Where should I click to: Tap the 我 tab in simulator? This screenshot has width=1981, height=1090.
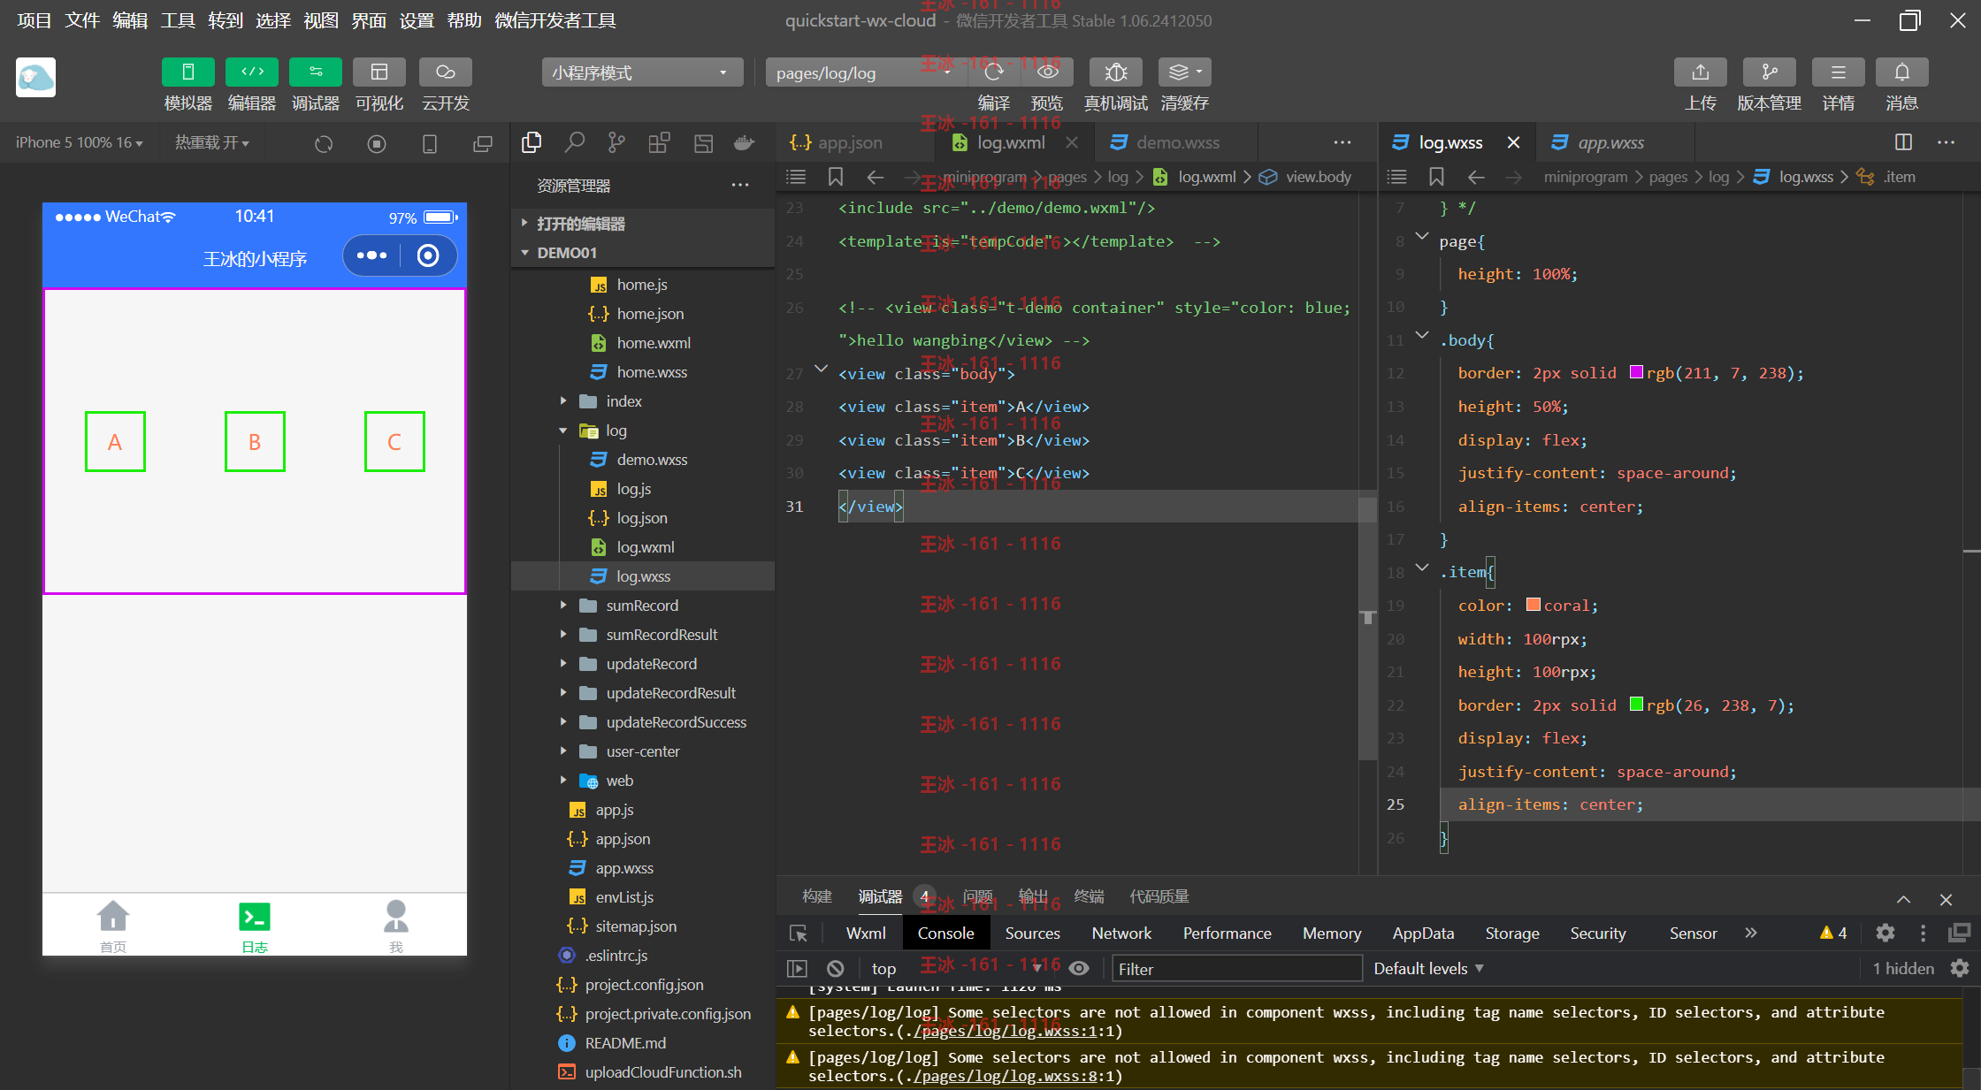396,925
